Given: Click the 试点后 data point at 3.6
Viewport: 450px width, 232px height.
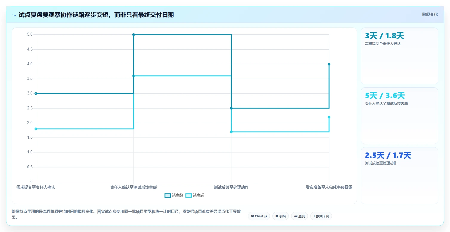Looking at the screenshot, I should (x=133, y=76).
